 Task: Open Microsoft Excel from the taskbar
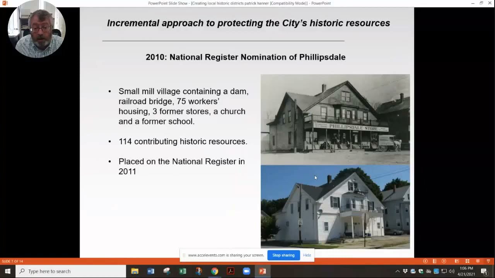point(183,271)
